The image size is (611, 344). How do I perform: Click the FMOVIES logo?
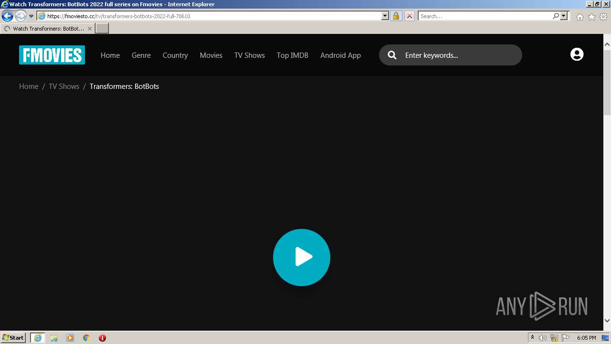pyautogui.click(x=52, y=55)
